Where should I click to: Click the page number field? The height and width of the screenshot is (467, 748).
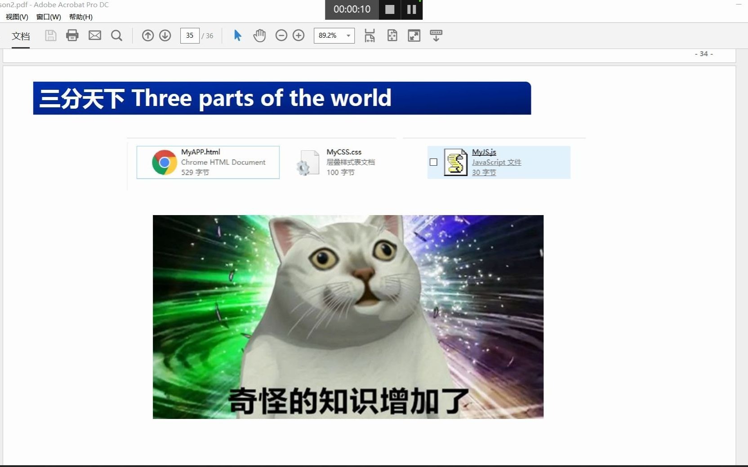(190, 35)
